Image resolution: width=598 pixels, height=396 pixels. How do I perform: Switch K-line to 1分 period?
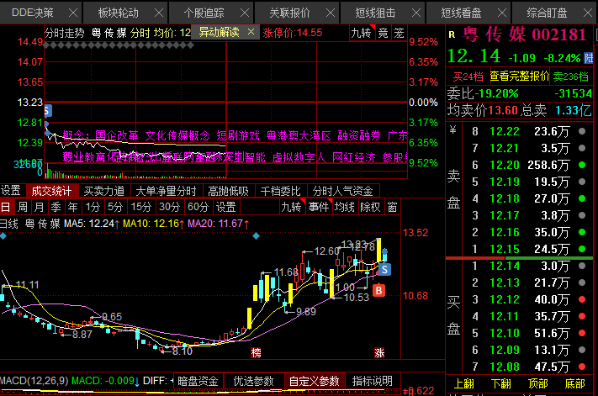pos(93,207)
